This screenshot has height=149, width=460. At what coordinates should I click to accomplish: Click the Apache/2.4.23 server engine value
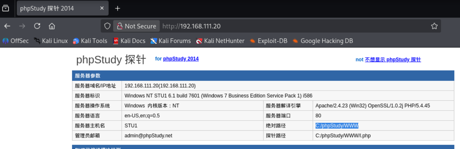[372, 106]
